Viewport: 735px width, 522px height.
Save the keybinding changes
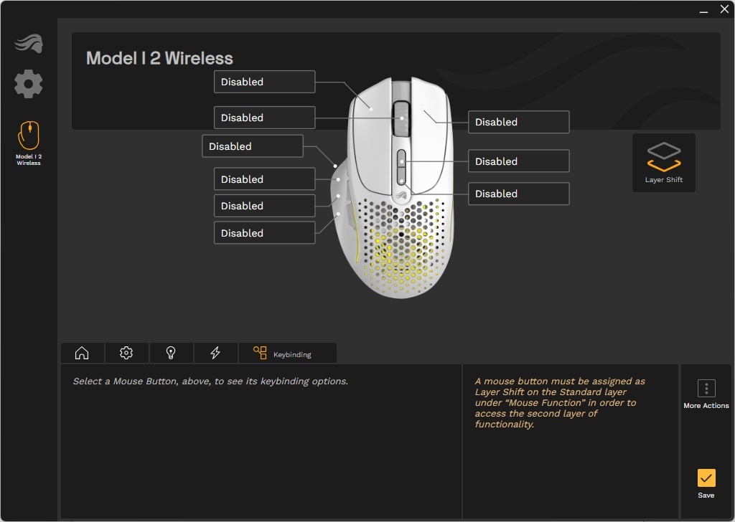point(706,478)
